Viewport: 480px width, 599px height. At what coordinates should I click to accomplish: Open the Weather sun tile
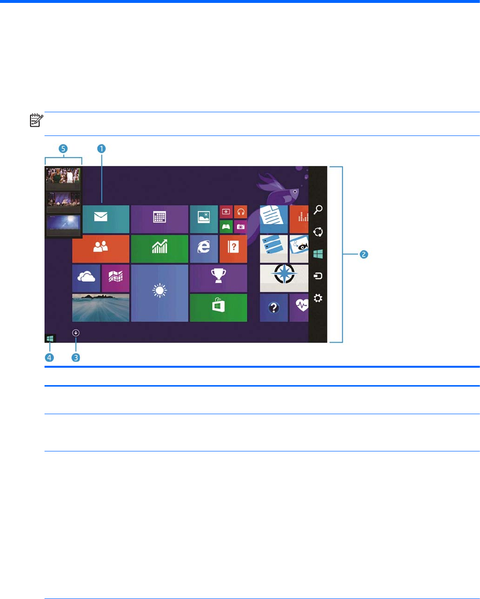point(160,293)
